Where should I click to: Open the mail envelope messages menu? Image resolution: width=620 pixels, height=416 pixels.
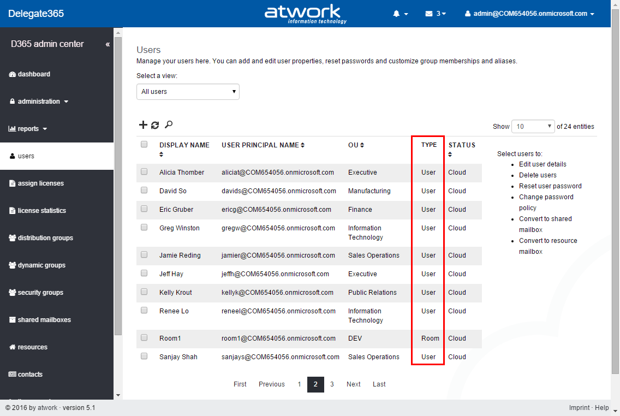point(435,14)
